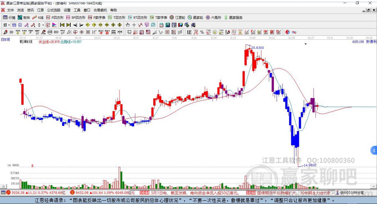This screenshot has width=377, height=204.
Task: Select the red Gann fan lines tool
Action: click(135, 32)
